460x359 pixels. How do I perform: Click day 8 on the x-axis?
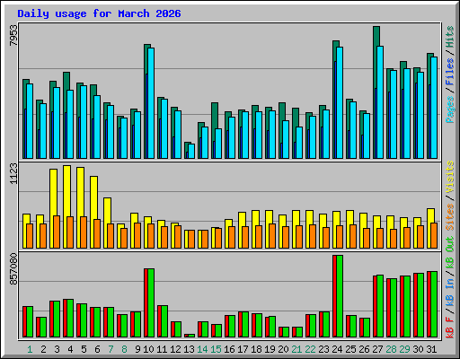(124, 349)
